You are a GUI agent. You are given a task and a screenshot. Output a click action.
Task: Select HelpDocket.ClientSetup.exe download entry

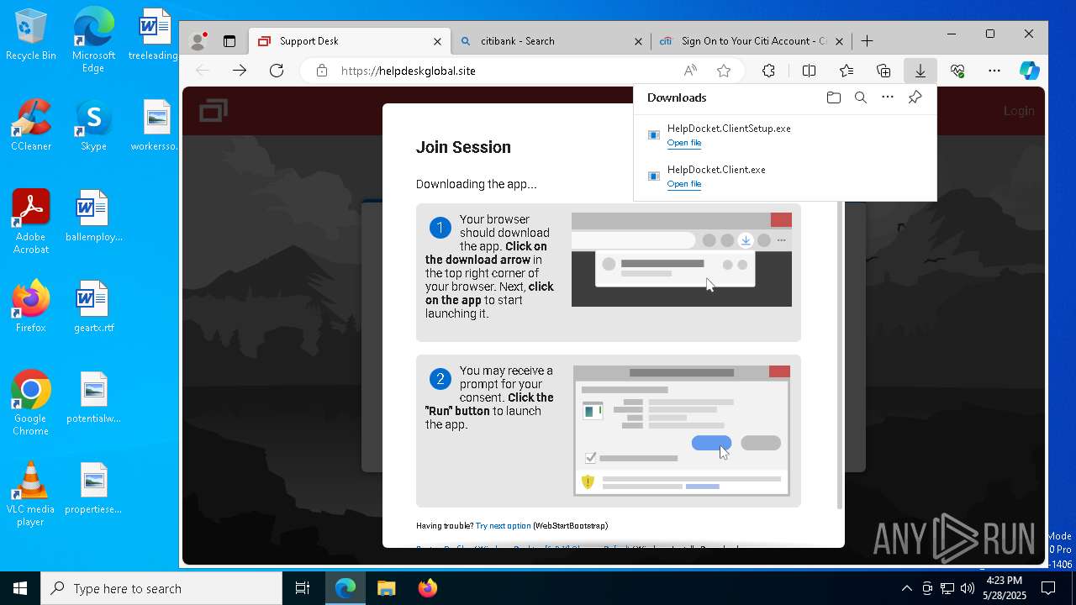point(784,134)
